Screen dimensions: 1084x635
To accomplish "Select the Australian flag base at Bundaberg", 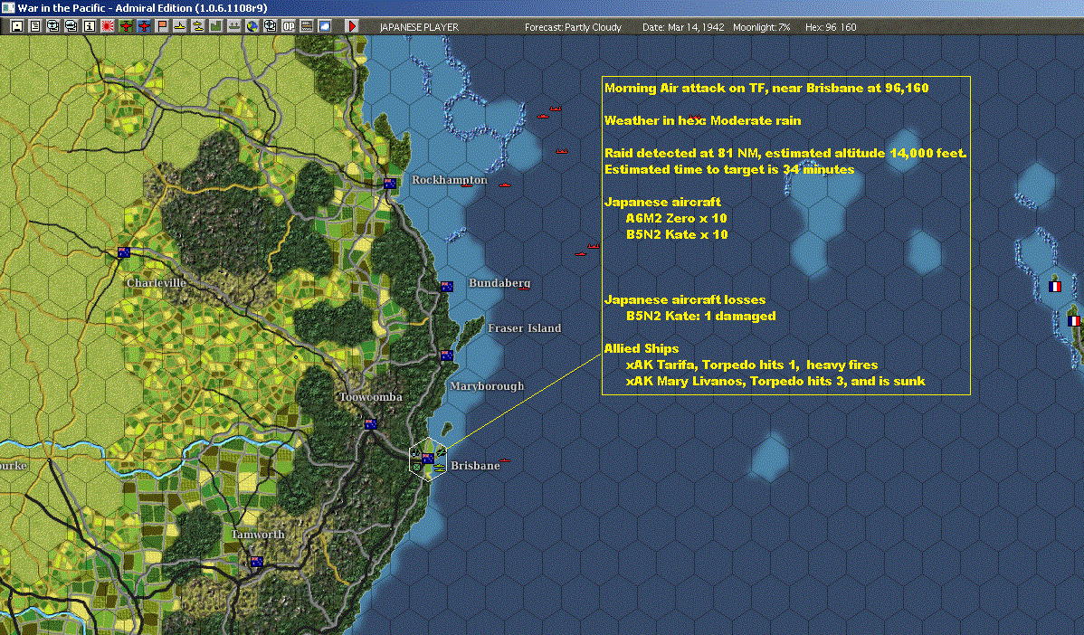I will (x=447, y=286).
